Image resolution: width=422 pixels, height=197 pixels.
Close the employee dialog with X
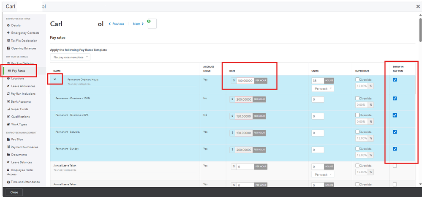418,6
